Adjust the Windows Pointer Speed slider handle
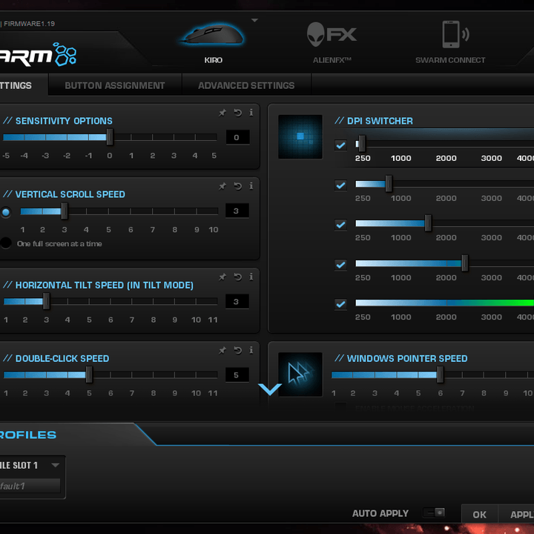This screenshot has width=534, height=534. (440, 375)
